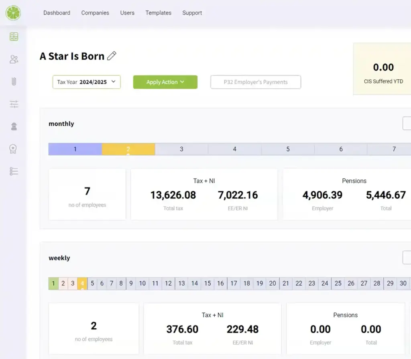Image resolution: width=411 pixels, height=359 pixels.
Task: Click weekly 2 no of employees card
Action: coord(94,329)
